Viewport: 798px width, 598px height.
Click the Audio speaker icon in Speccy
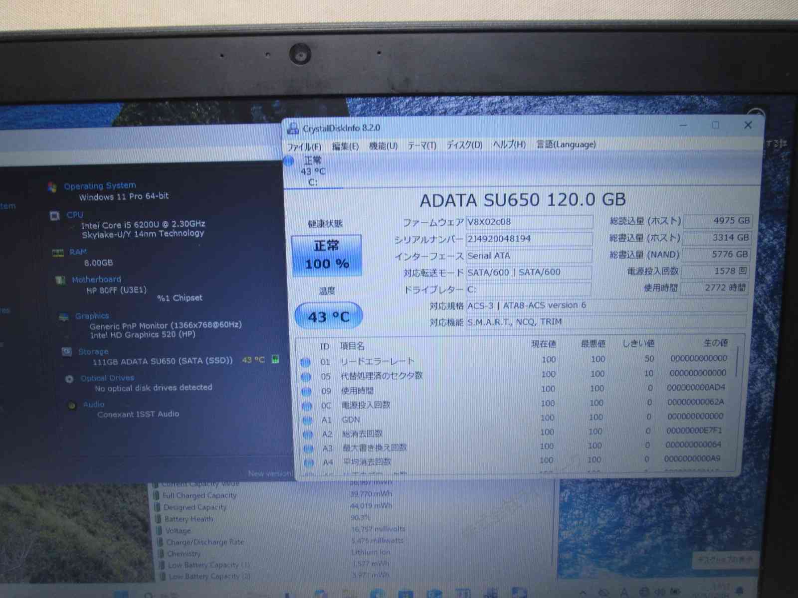coord(72,405)
